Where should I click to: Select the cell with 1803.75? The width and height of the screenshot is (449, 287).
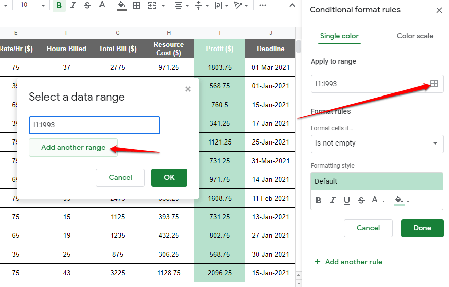pos(220,67)
